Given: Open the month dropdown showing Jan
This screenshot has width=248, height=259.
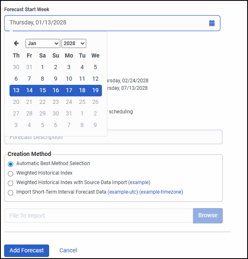Looking at the screenshot, I should tap(43, 43).
